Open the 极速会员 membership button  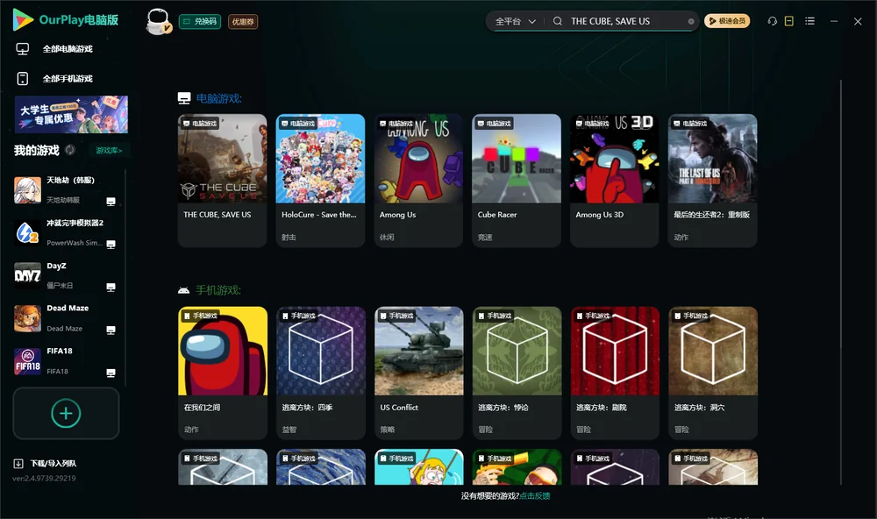tap(727, 21)
